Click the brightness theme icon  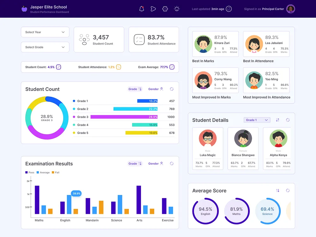tap(177, 9)
